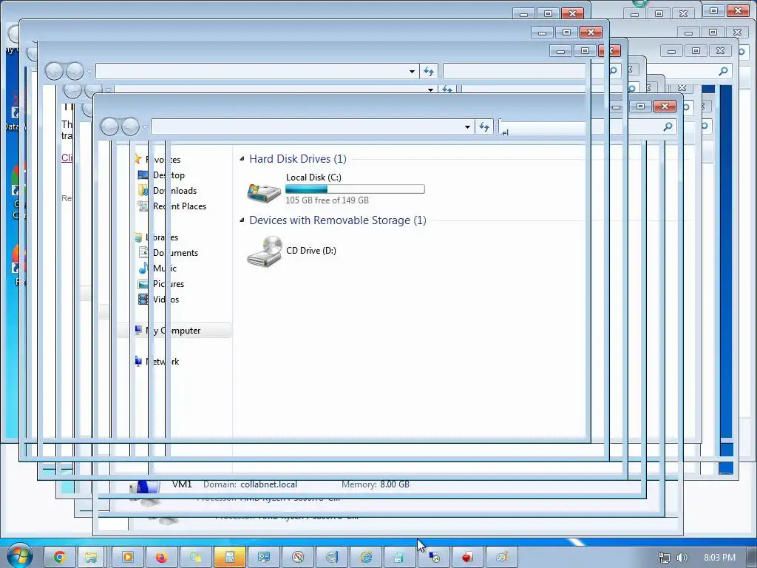This screenshot has height=568, width=757.
Task: Launch Google Chrome from the taskbar
Action: 60,558
